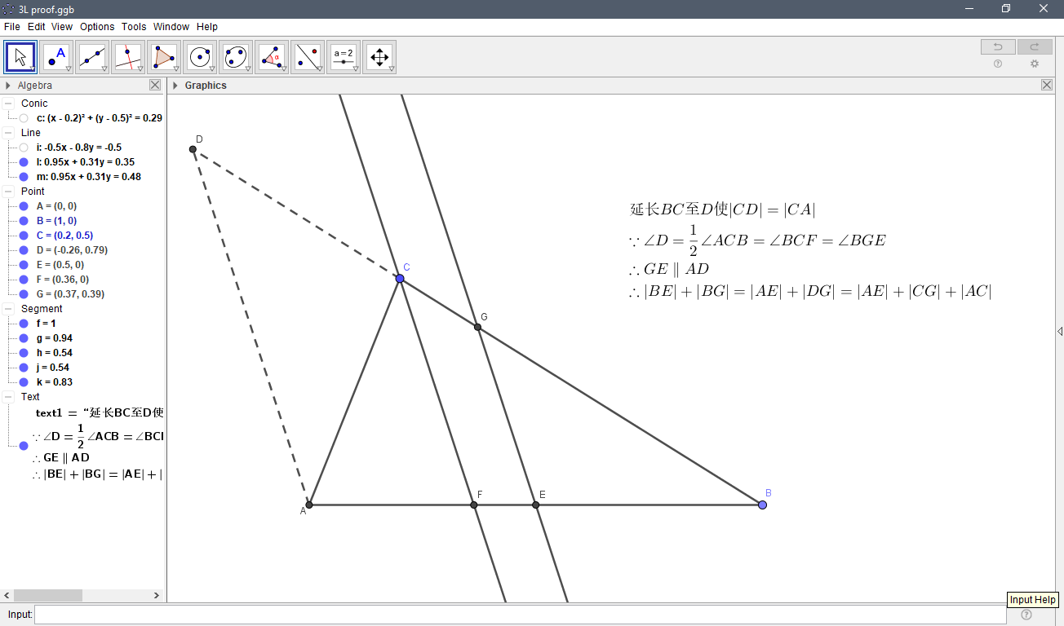Open the Preferences gear icon
The height and width of the screenshot is (626, 1064).
point(1035,64)
